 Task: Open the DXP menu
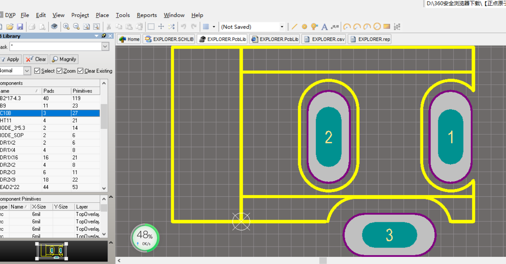click(10, 15)
